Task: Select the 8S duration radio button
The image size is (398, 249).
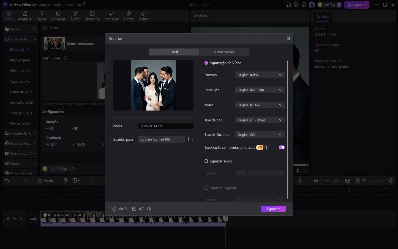Action: click(x=71, y=129)
